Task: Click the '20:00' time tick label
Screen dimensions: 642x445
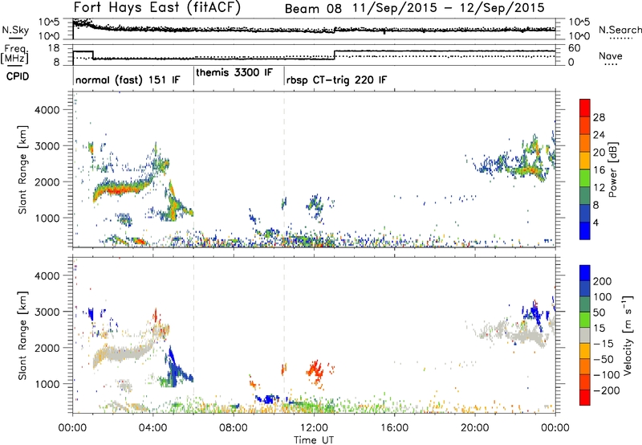Action: (x=475, y=428)
